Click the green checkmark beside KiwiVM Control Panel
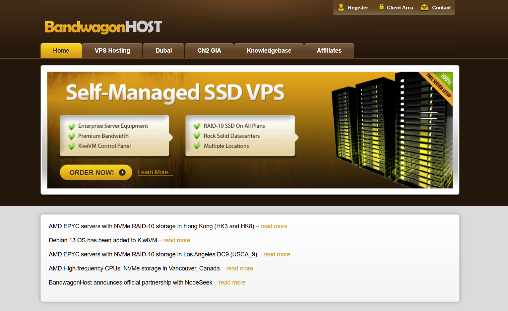Image resolution: width=508 pixels, height=311 pixels. coord(72,146)
